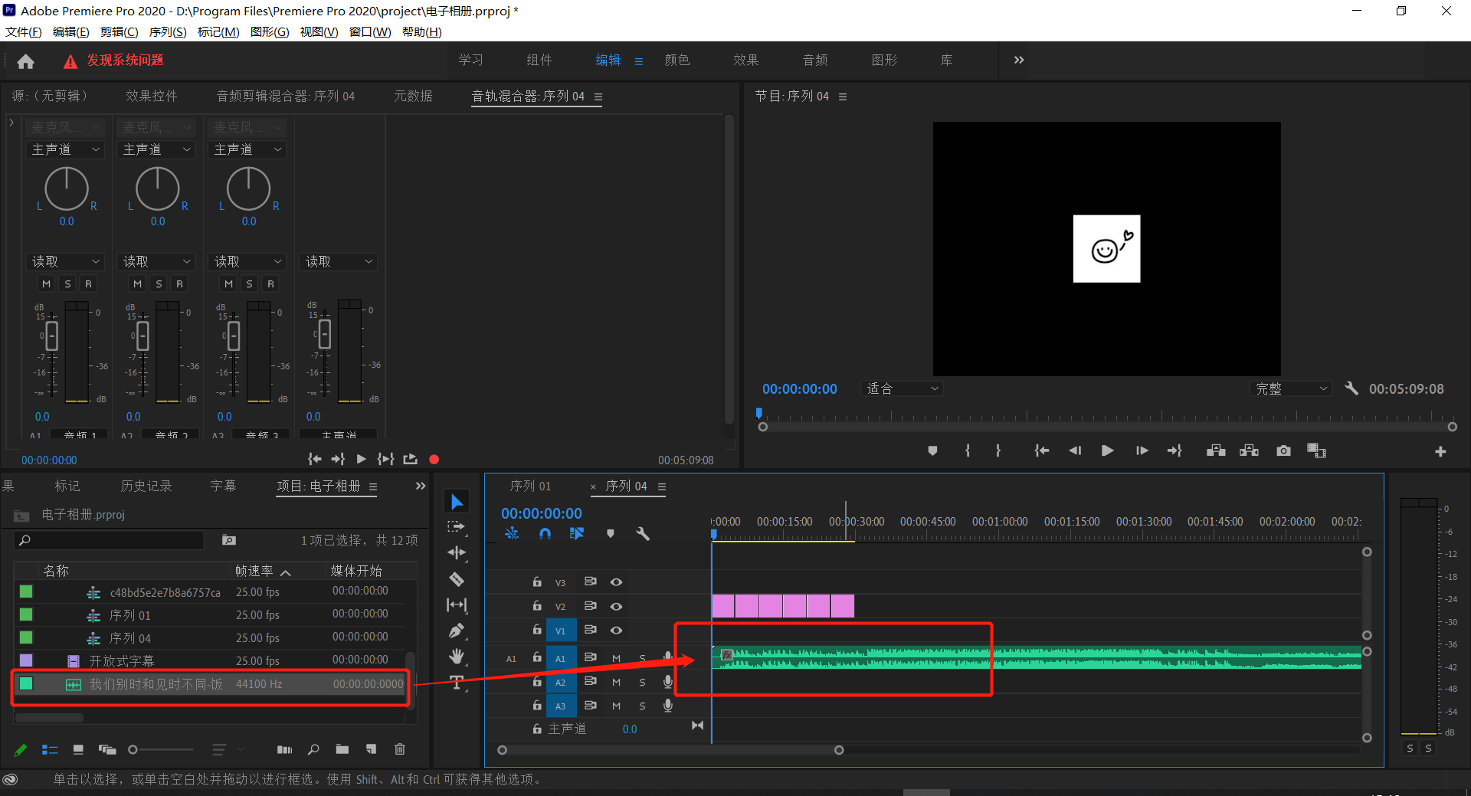Click the first channel pan knob

click(x=67, y=189)
